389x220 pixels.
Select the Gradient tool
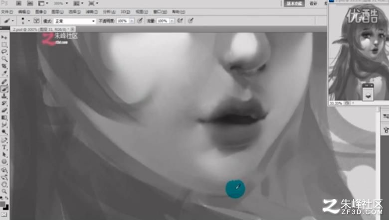(4, 117)
